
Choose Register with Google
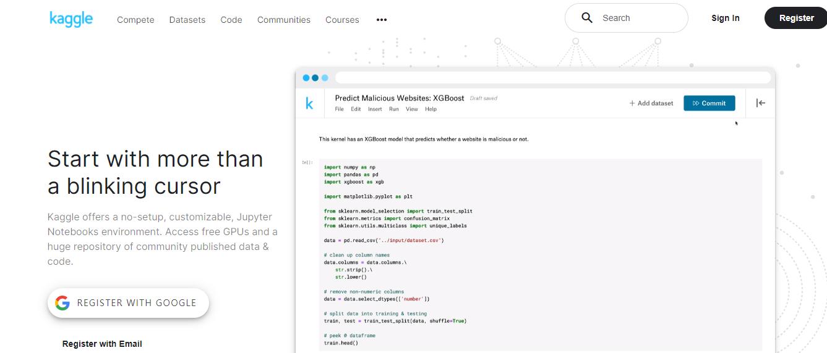[x=129, y=303]
